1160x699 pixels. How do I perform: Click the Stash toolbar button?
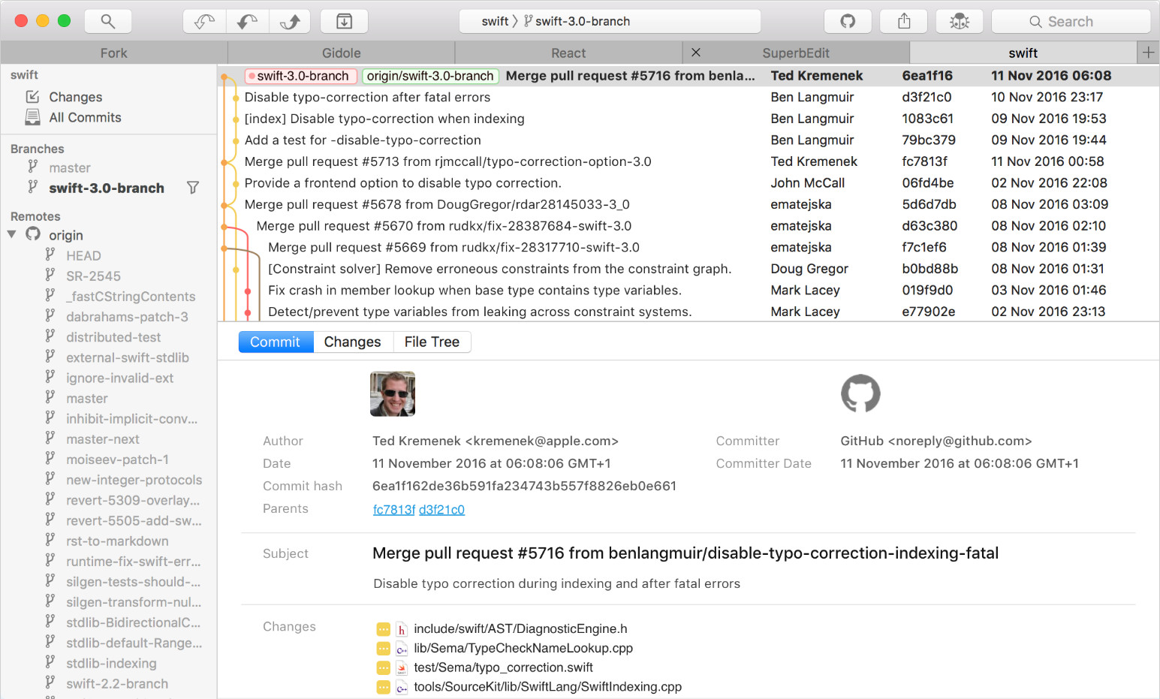(x=344, y=21)
